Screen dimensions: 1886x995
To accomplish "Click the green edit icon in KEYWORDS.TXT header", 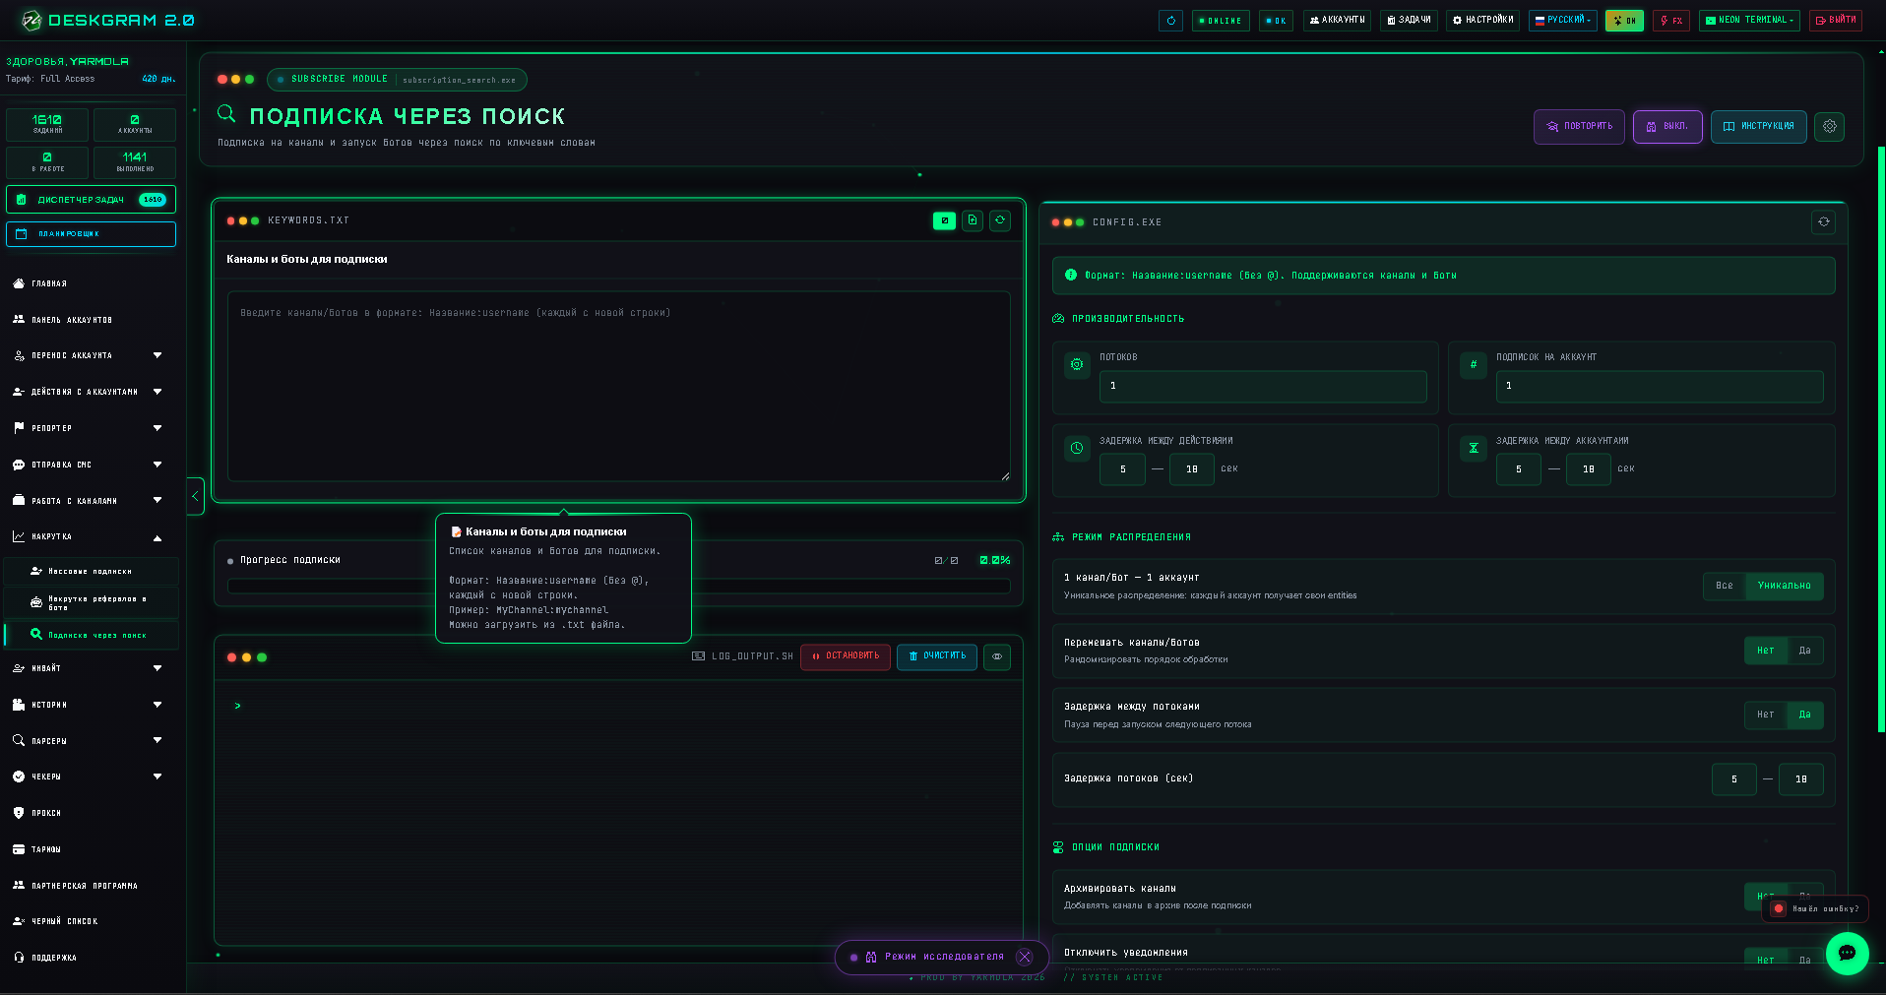I will pyautogui.click(x=944, y=220).
